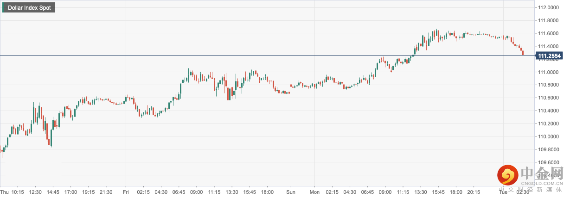570x198 pixels.
Task: Select the Mon day marker on the time axis
Action: 314,192
